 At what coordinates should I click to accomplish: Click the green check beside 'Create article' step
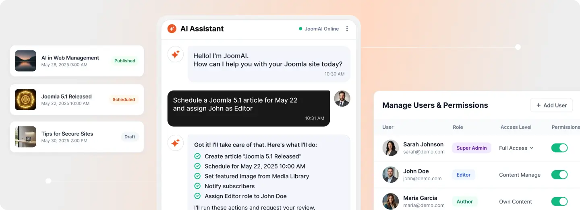[197, 156]
